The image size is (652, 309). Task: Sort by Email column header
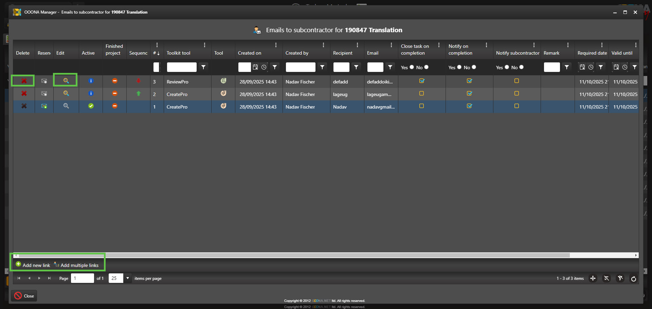[x=373, y=53]
